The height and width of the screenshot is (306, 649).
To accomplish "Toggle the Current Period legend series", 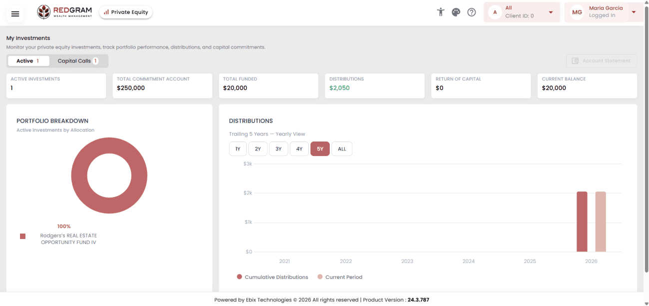I will pos(340,277).
